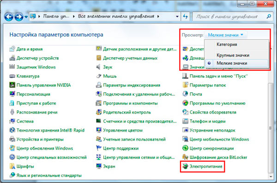
Task: Click the Поиск в панели управления search field
Action: tap(229, 17)
